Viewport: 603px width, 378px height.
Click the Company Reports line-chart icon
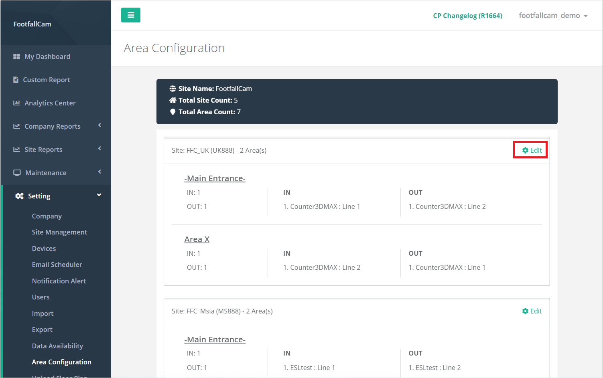pos(16,126)
